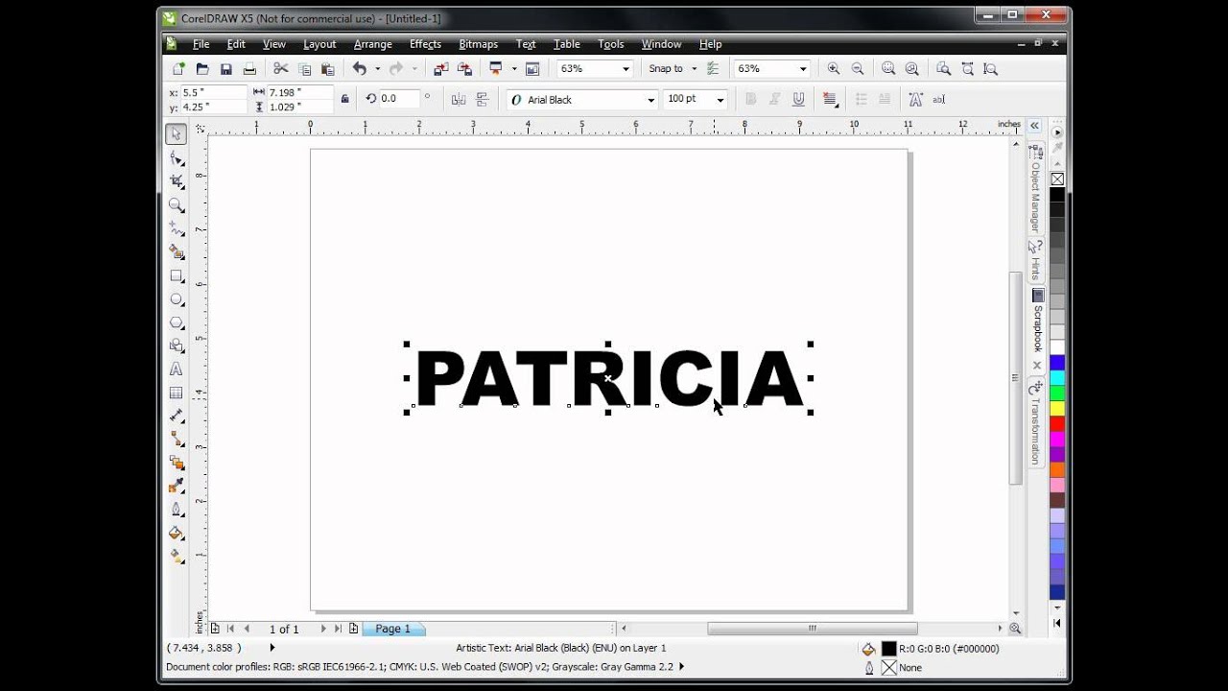1228x691 pixels.
Task: Open the font size dropdown
Action: (x=720, y=100)
